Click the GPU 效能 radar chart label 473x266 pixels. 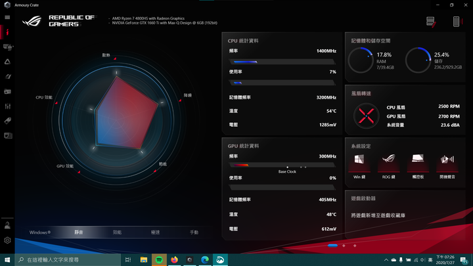tap(65, 166)
